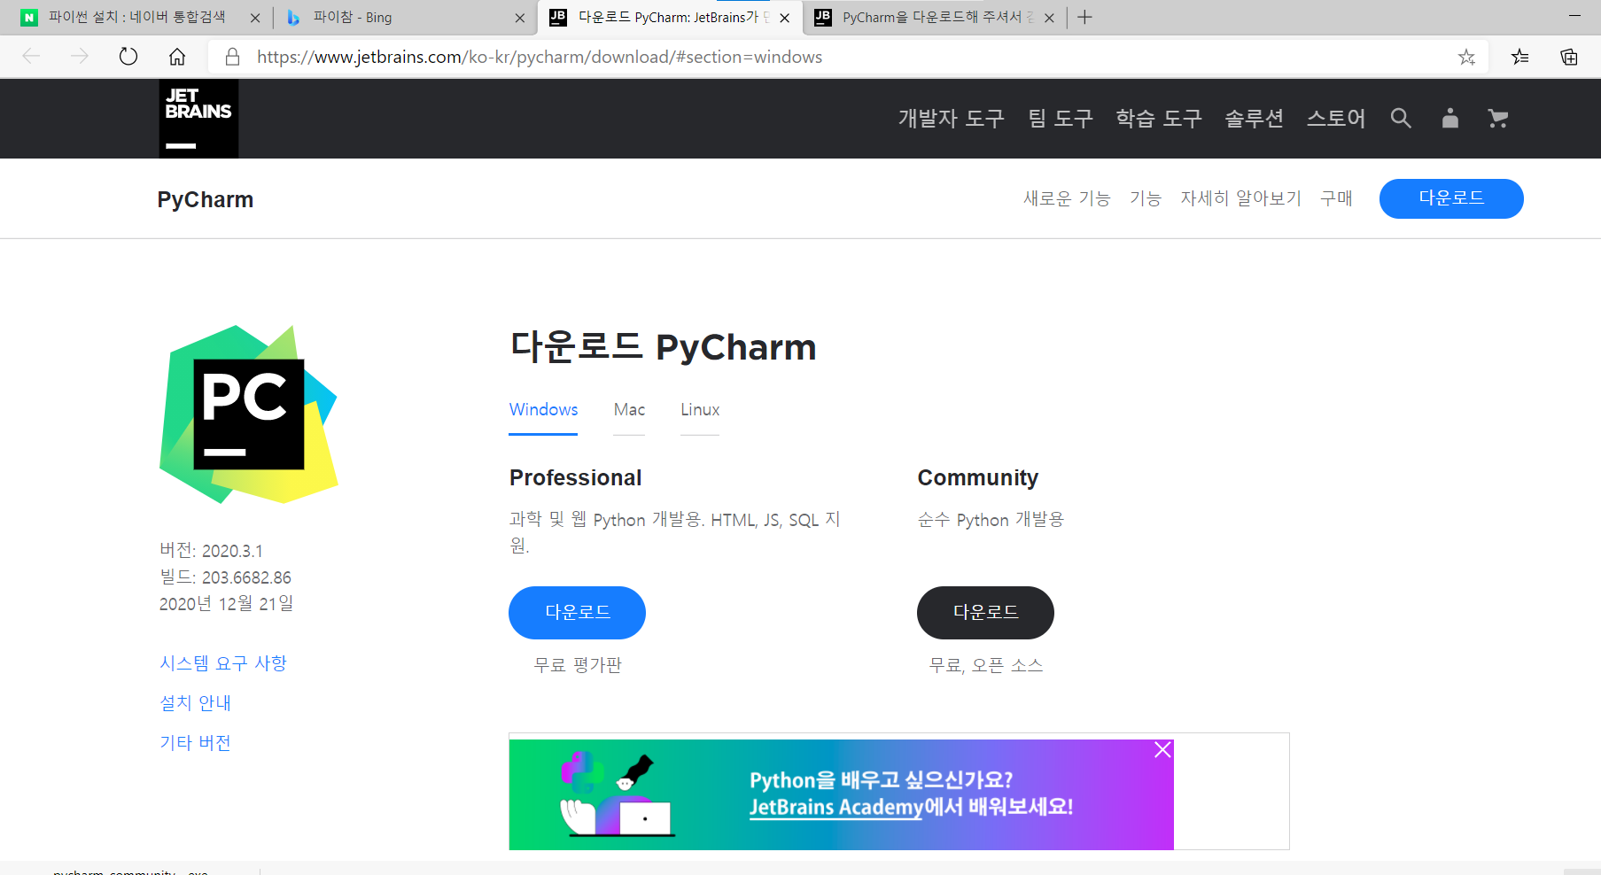Reload the page with refresh icon
1601x875 pixels.
pyautogui.click(x=128, y=57)
